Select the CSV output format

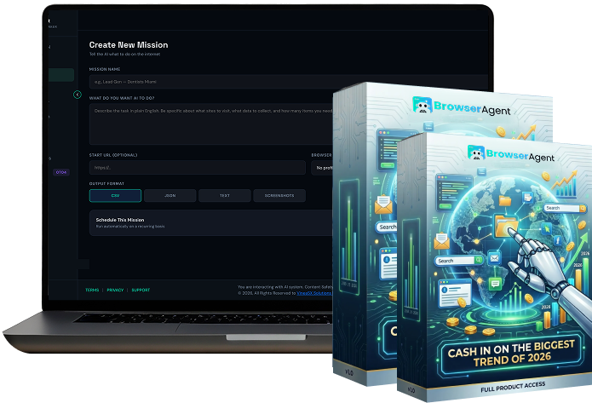[x=115, y=196]
